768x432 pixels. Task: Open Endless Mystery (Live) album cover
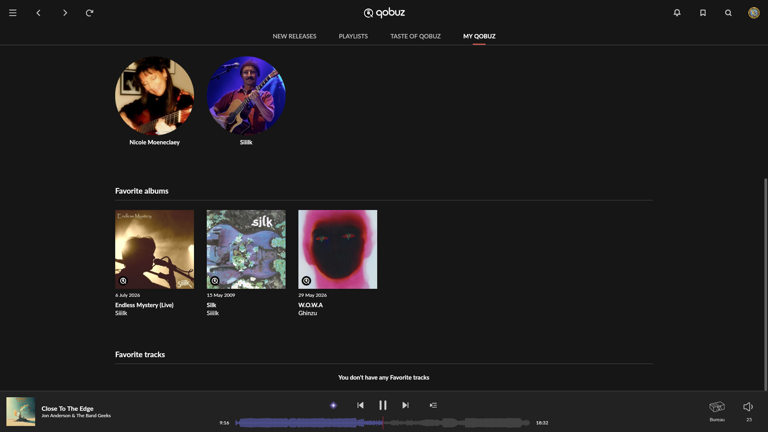154,249
